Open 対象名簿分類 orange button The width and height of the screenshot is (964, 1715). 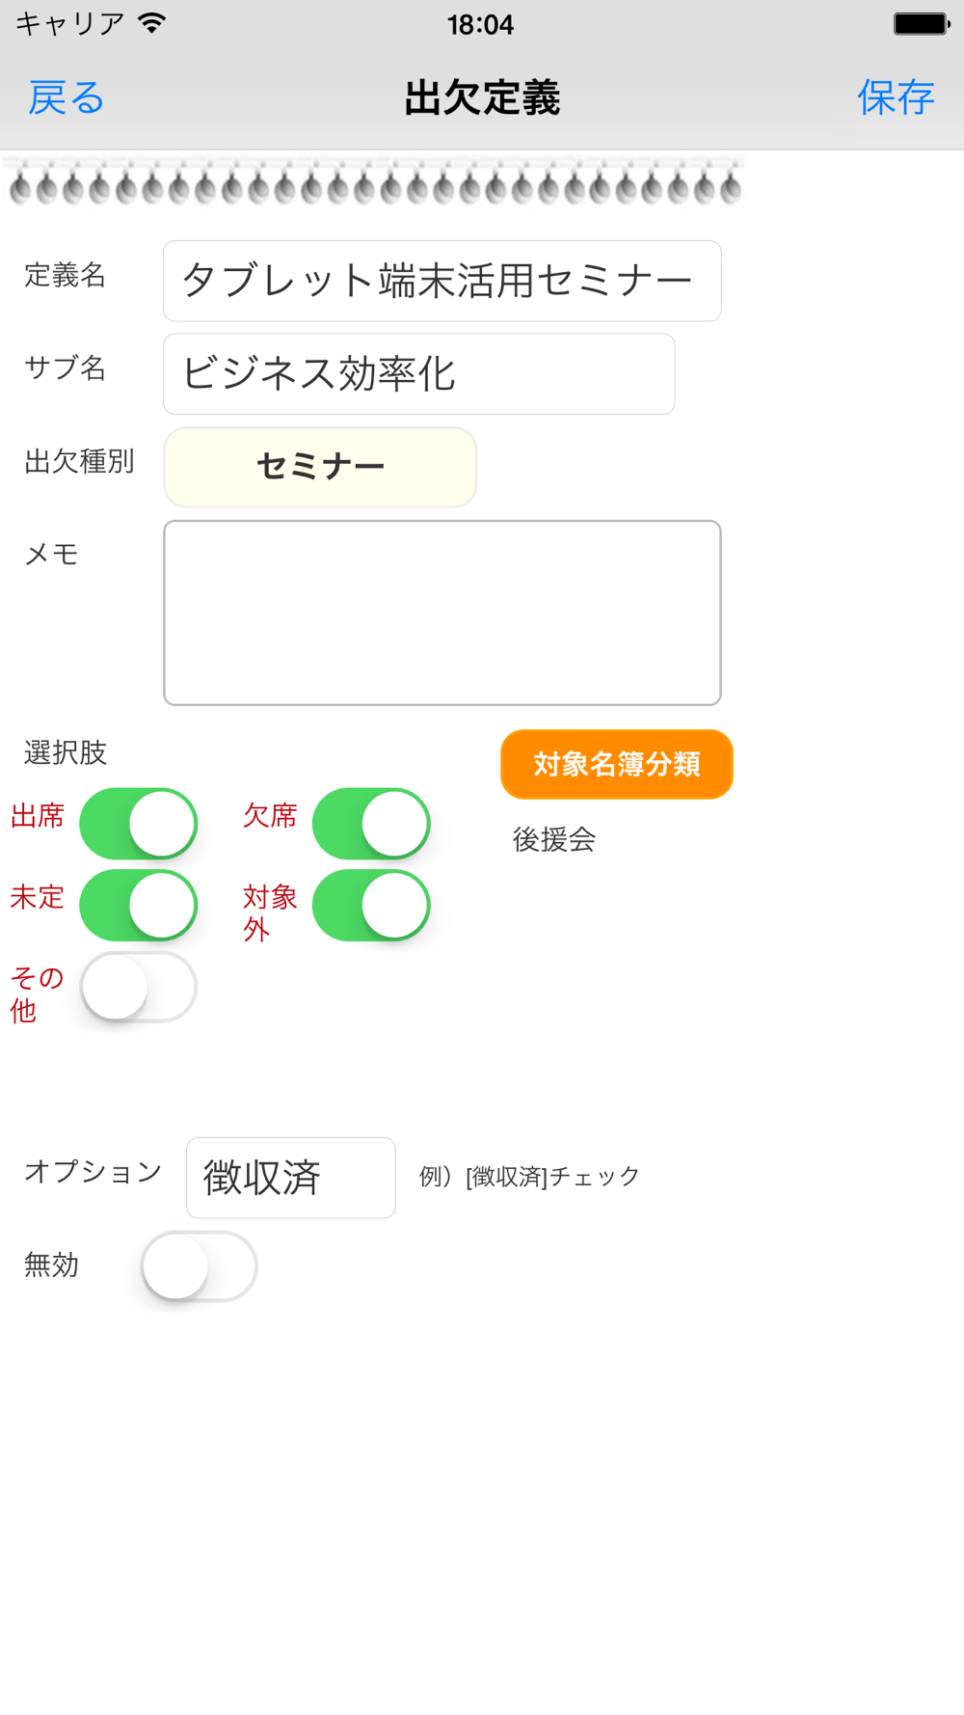pyautogui.click(x=617, y=764)
